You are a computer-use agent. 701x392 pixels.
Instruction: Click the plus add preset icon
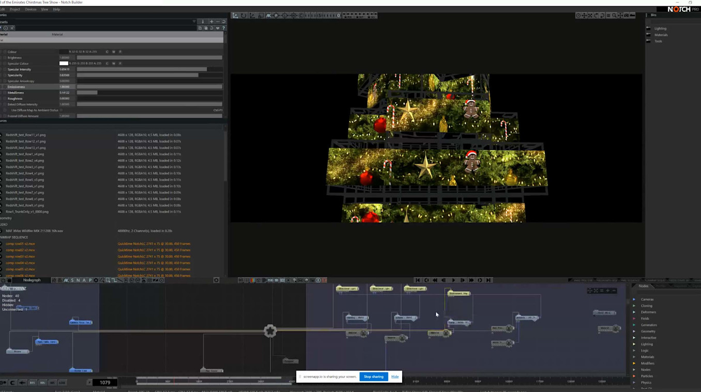coord(211,22)
